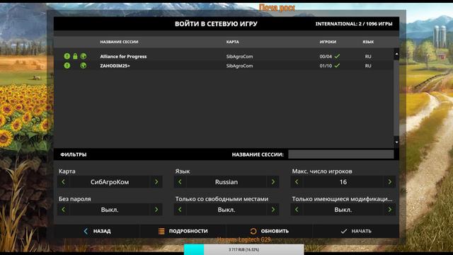This screenshot has width=453, height=255.
Task: Go back with НАЗАД button
Action: (97, 231)
